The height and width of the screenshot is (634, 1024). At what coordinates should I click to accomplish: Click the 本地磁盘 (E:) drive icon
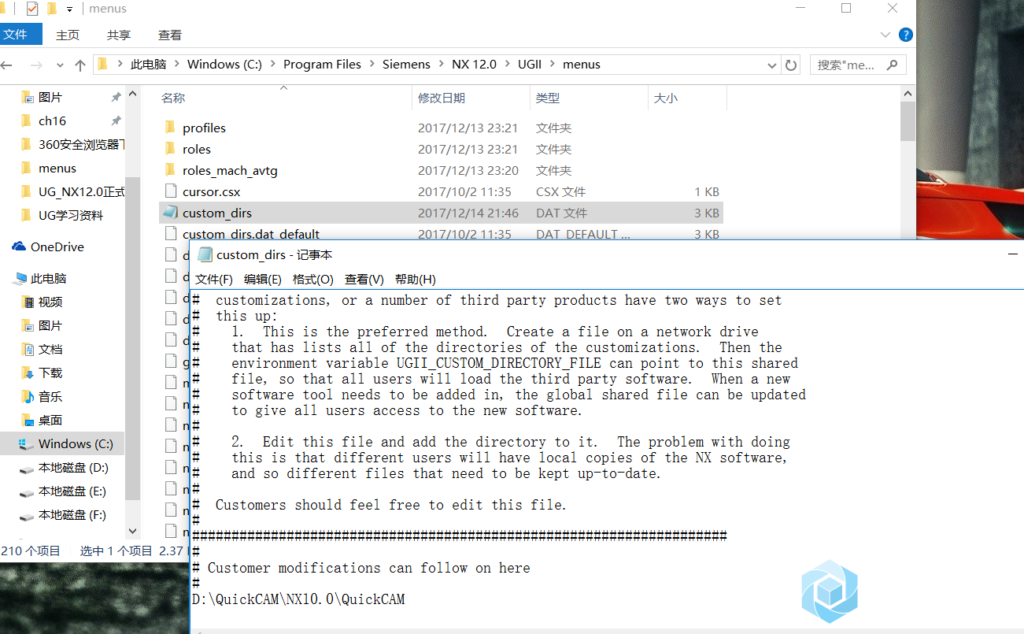point(28,491)
